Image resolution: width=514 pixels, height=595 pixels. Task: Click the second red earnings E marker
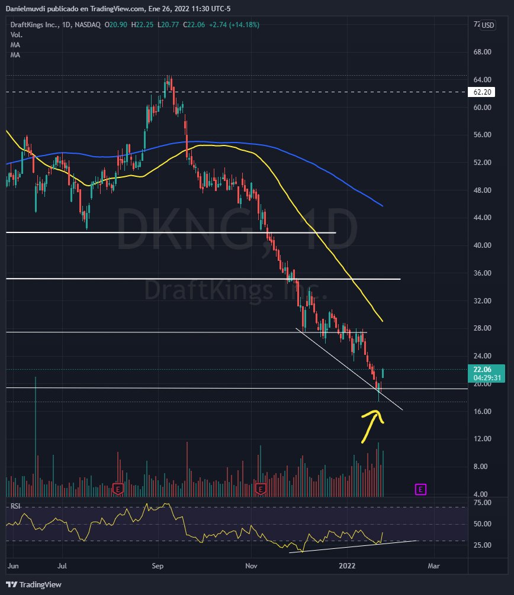[261, 489]
